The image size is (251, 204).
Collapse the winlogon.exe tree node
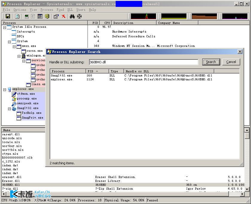pyautogui.click(x=19, y=56)
